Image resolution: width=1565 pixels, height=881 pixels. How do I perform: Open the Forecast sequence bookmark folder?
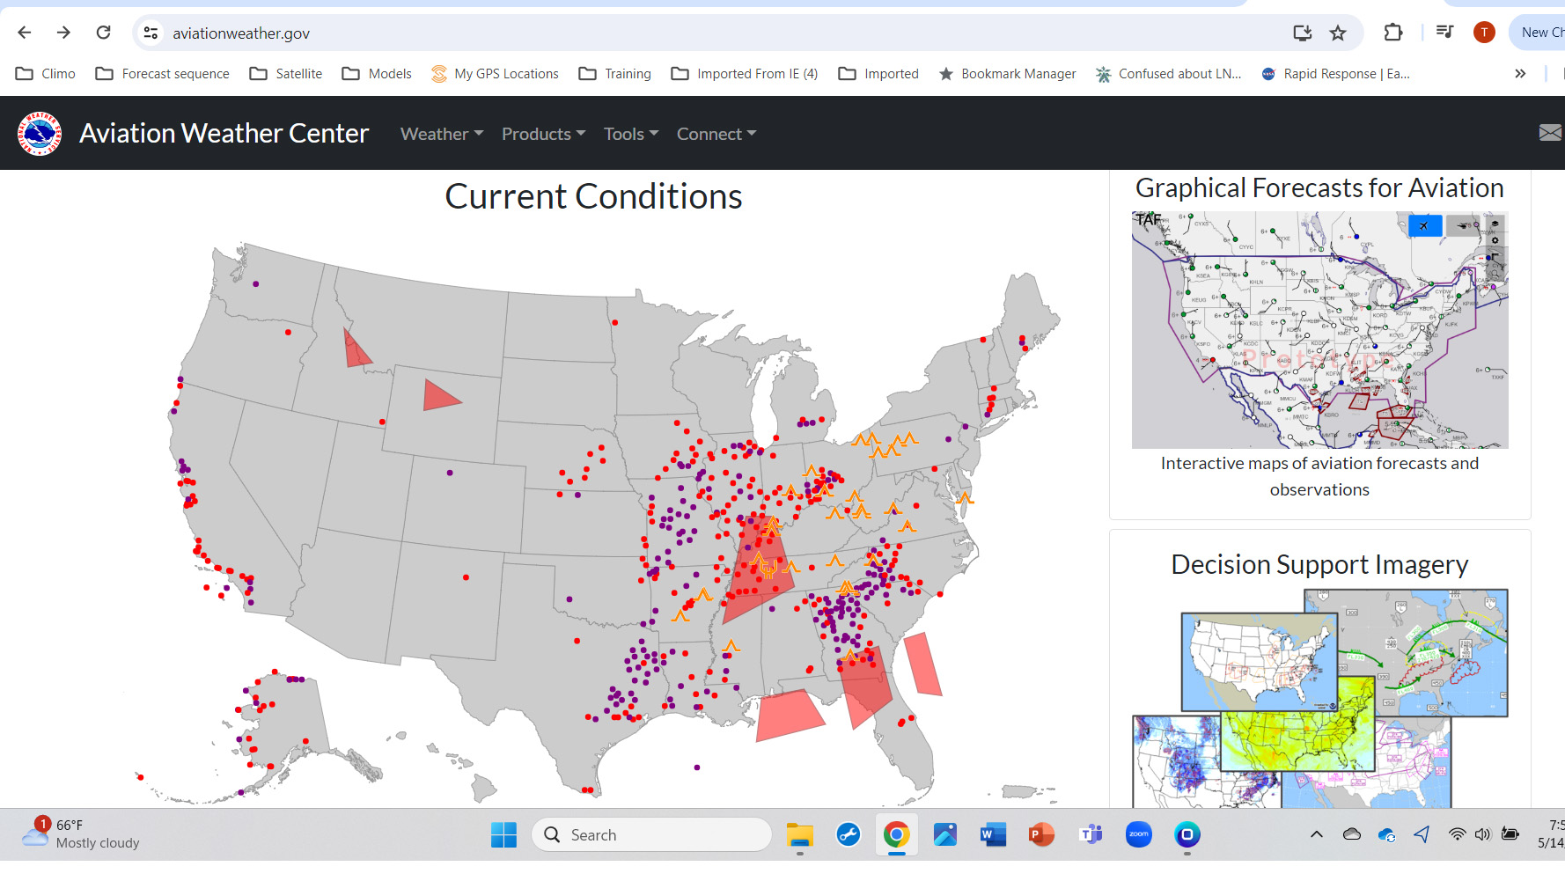(163, 74)
